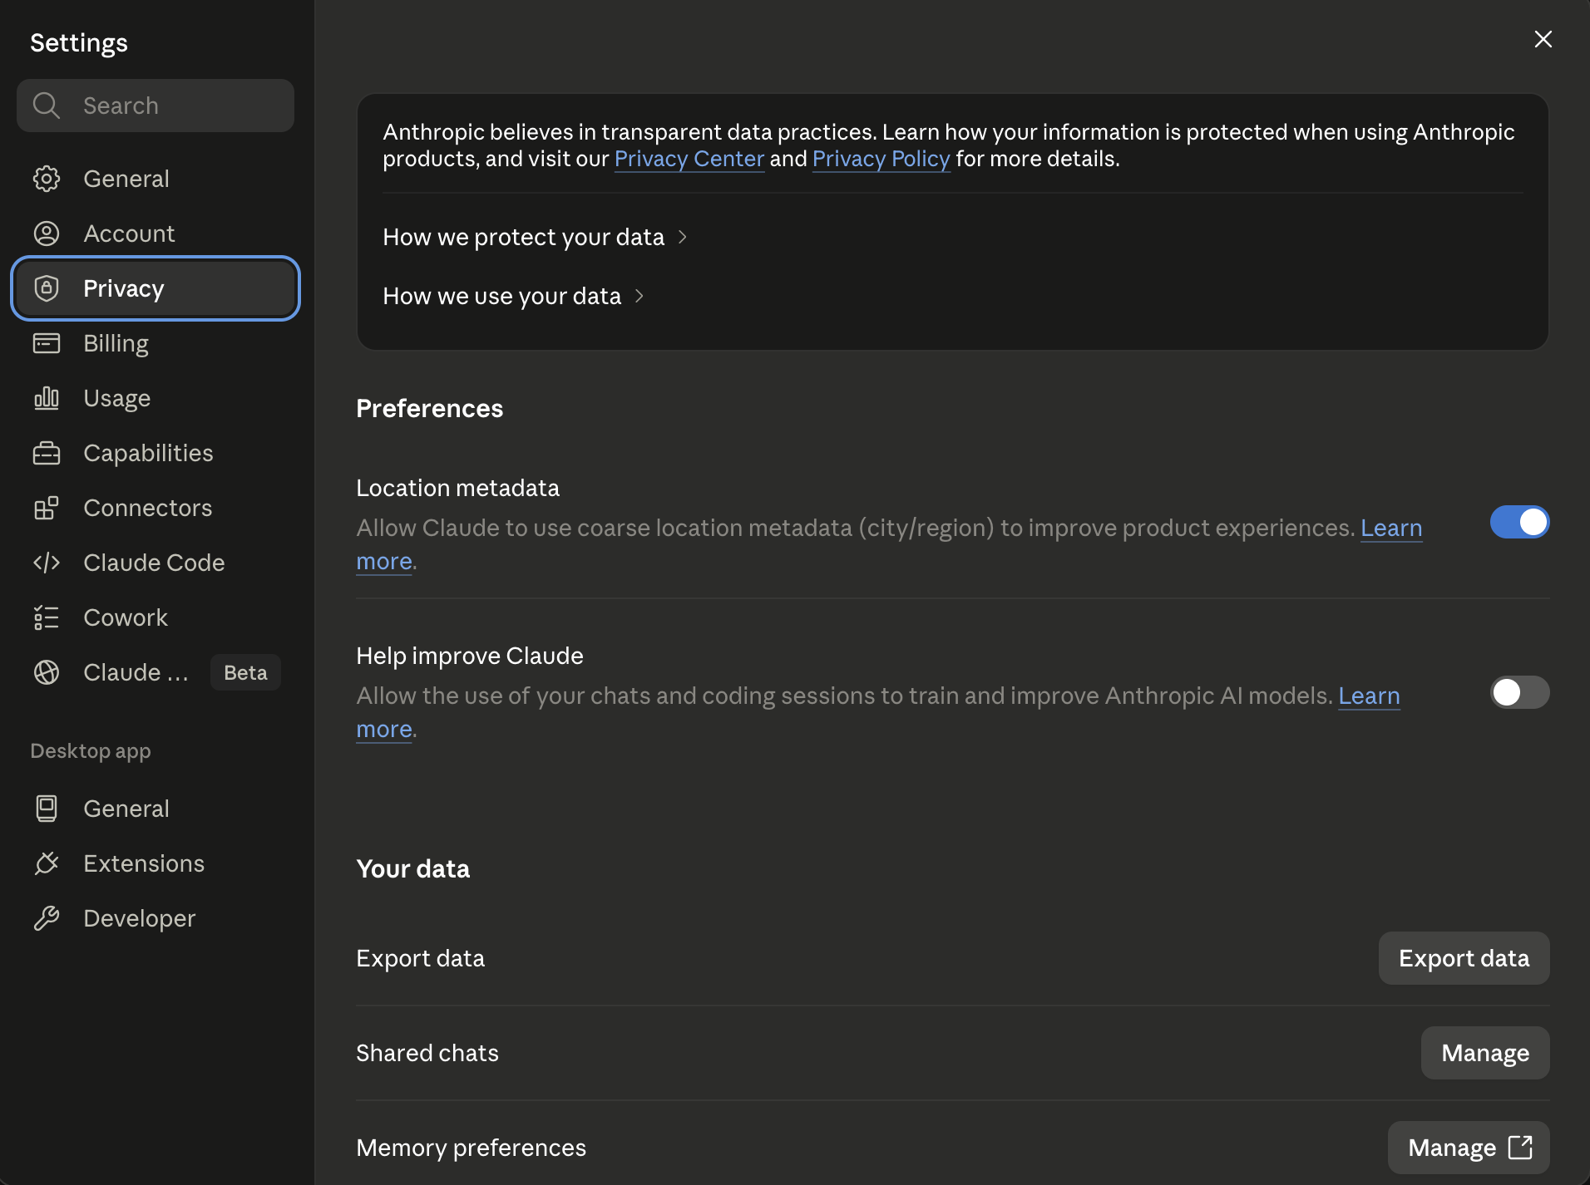Select Connectors in the sidebar
This screenshot has height=1185, width=1590.
coord(156,508)
